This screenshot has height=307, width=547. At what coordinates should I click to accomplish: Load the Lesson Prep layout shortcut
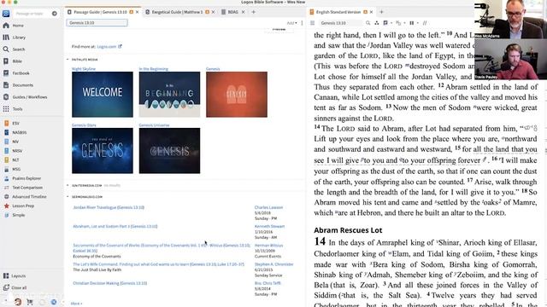(x=19, y=206)
